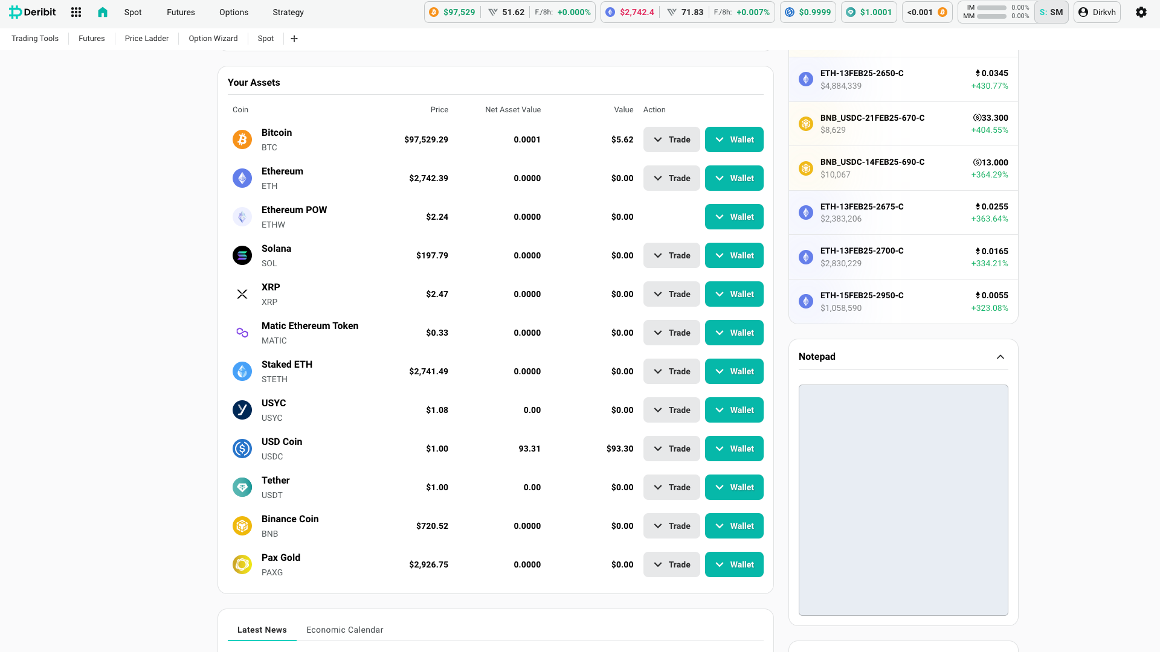The width and height of the screenshot is (1160, 652).
Task: Click the USDT price ticker $1.0001
Action: click(869, 12)
